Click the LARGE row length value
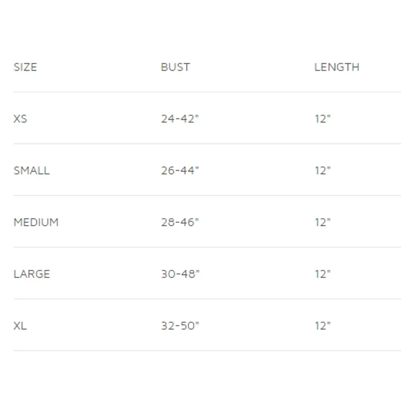Screen dimensions: 401x401 pyautogui.click(x=322, y=274)
